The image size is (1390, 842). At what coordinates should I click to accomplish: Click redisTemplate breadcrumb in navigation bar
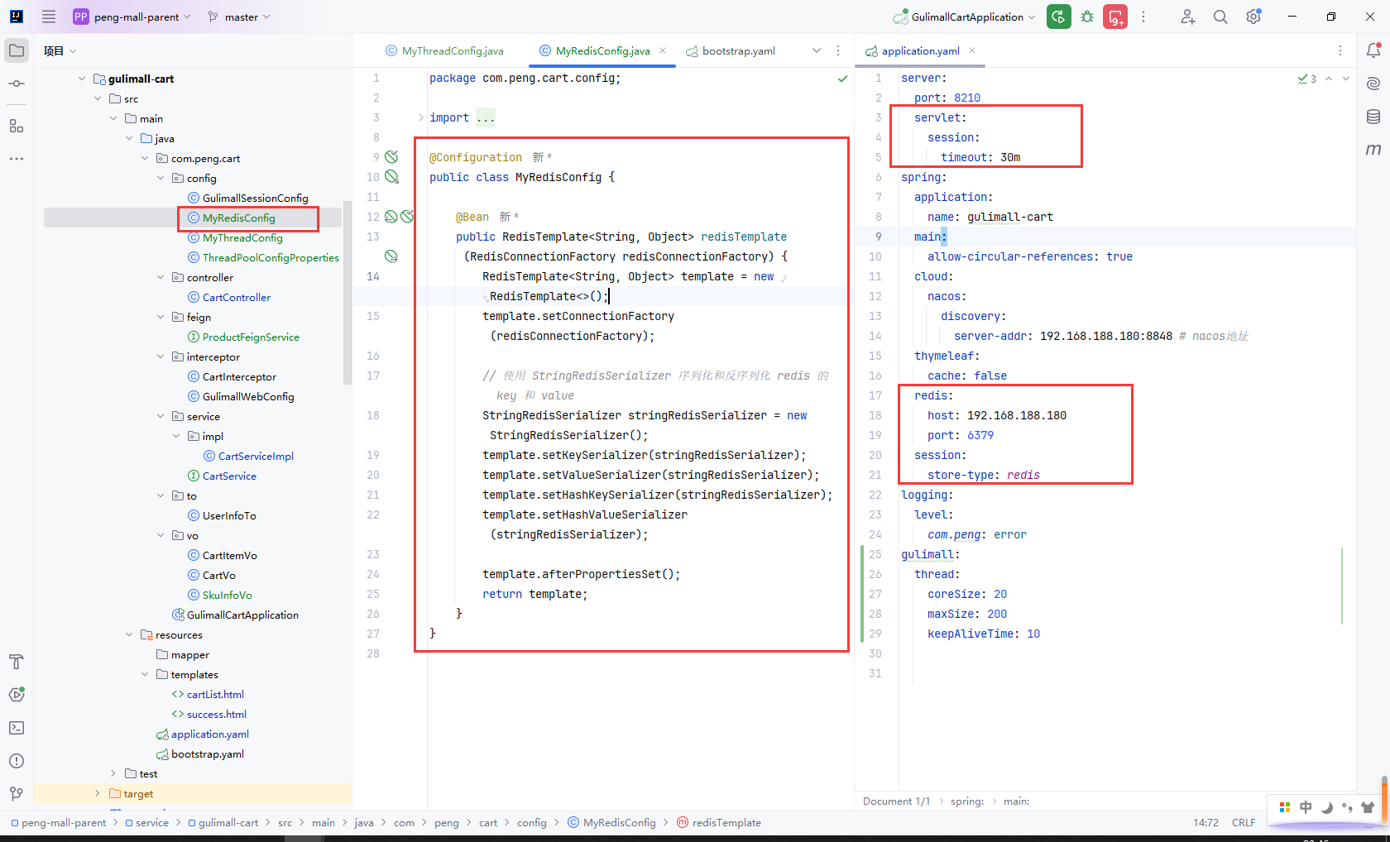pos(719,822)
